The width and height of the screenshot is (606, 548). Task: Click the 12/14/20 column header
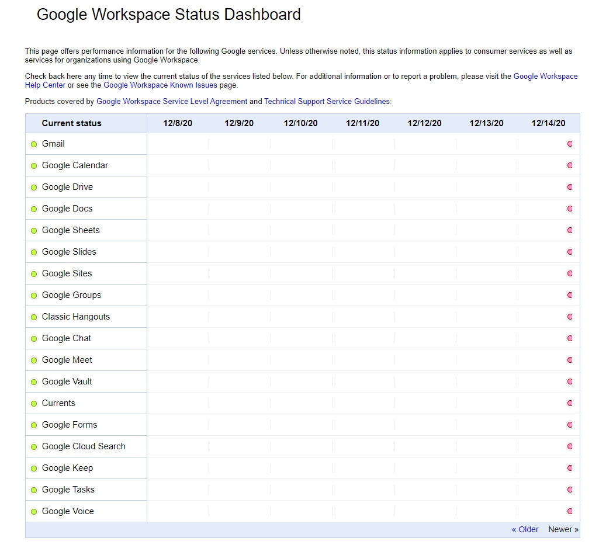[x=548, y=123]
